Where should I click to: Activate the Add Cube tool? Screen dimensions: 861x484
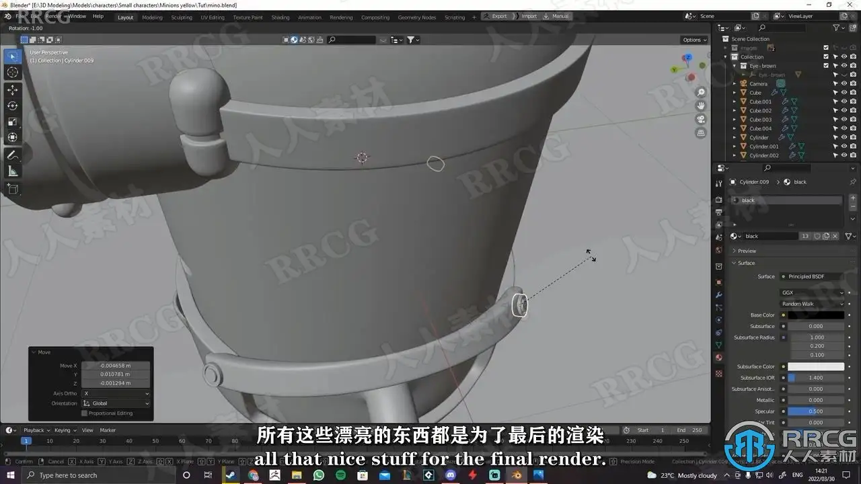(13, 190)
